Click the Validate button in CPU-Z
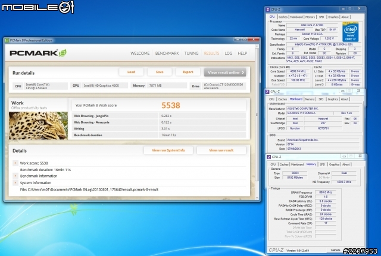Screen dimensions: 381x256 (x=336, y=250)
